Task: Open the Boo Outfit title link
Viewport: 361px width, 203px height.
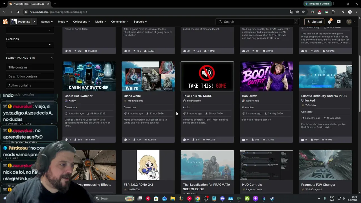Action: tap(249, 96)
